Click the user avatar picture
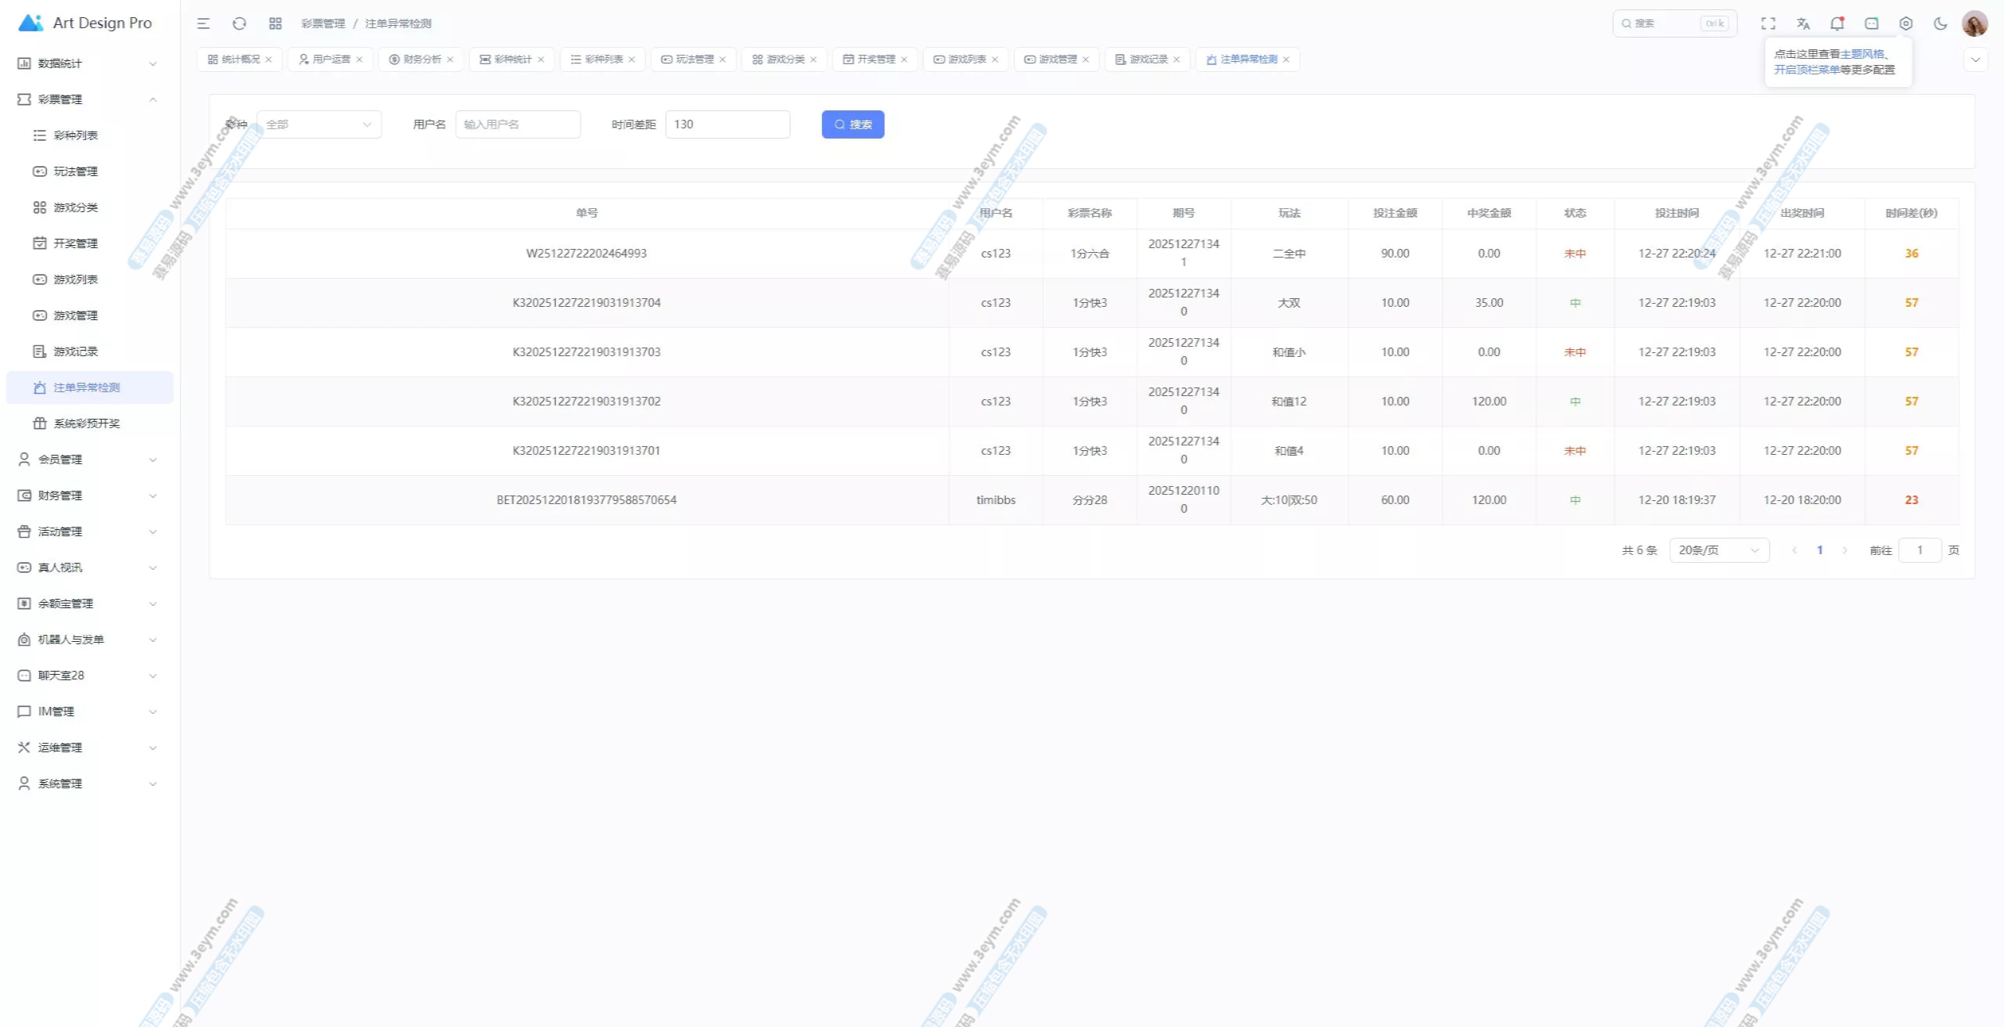The height and width of the screenshot is (1027, 2004). pos(1974,23)
